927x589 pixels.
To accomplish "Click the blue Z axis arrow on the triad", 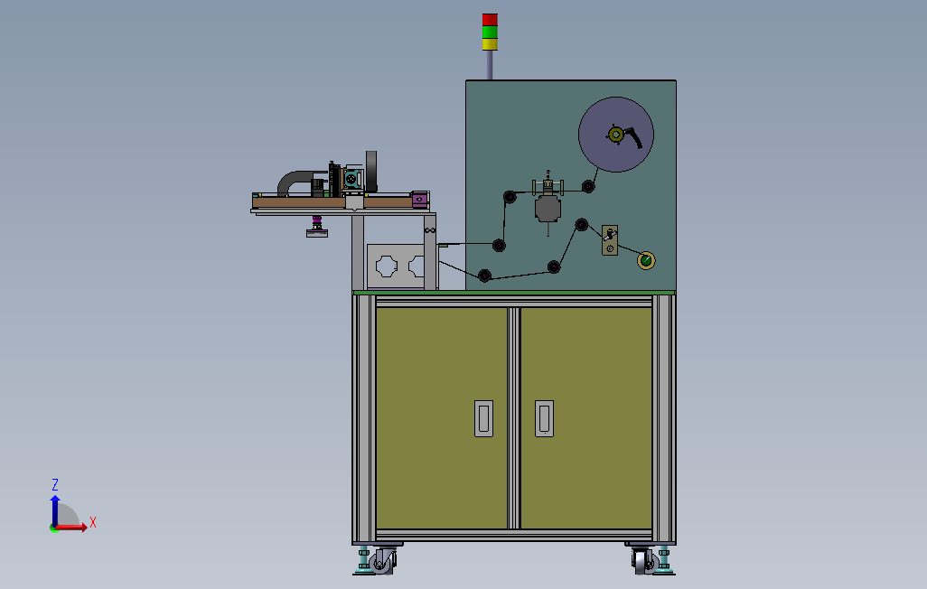I will 55,511.
